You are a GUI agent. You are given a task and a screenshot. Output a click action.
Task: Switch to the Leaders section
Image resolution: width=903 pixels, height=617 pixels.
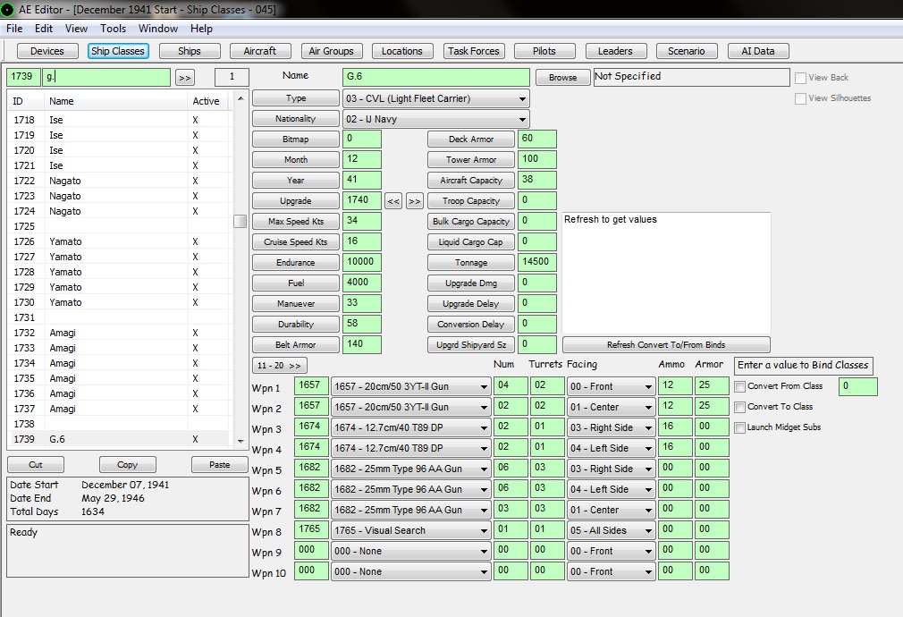(x=615, y=51)
